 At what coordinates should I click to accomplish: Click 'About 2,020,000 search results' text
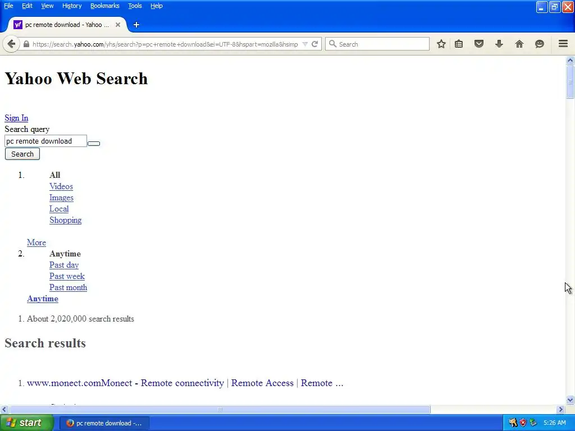point(80,319)
